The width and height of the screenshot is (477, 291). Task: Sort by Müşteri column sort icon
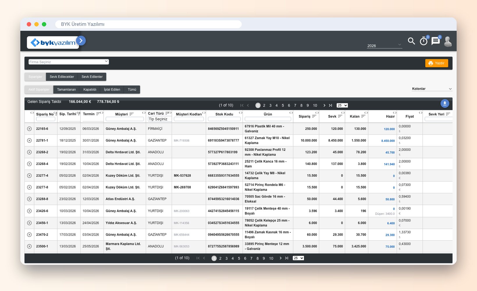[x=131, y=114]
